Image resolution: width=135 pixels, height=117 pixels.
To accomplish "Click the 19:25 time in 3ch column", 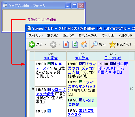I will (x=72, y=82).
